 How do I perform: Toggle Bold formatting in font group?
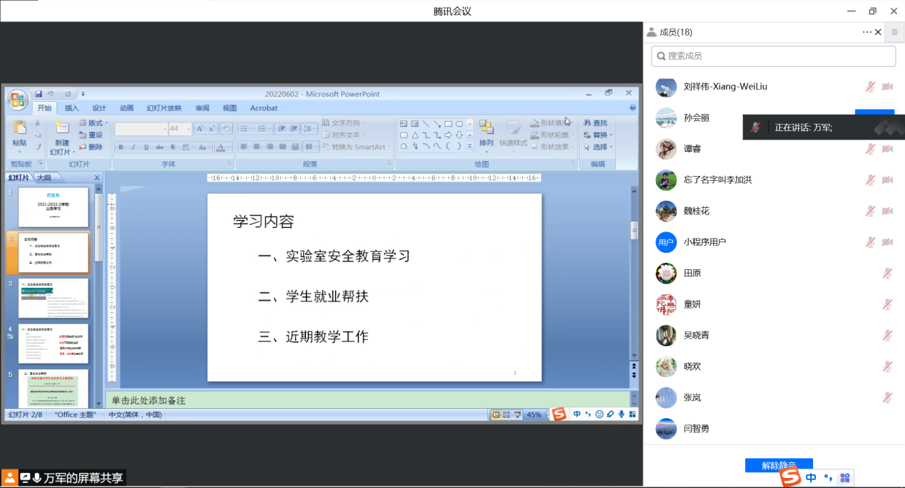coord(121,147)
